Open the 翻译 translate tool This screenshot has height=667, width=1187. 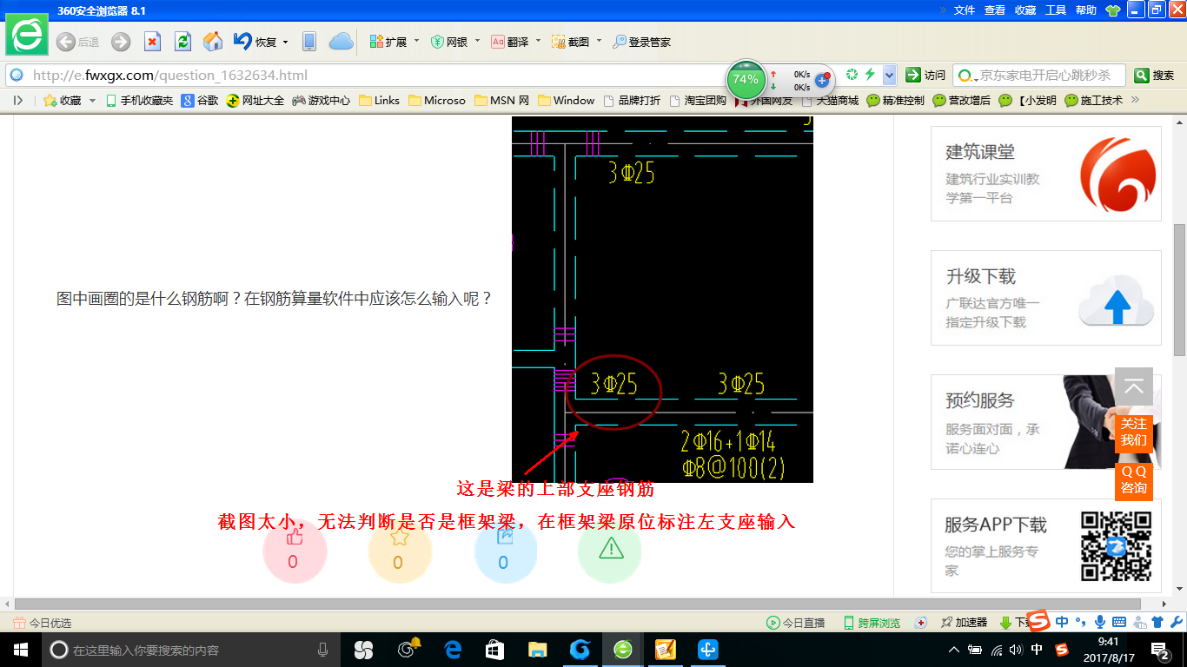pos(510,42)
